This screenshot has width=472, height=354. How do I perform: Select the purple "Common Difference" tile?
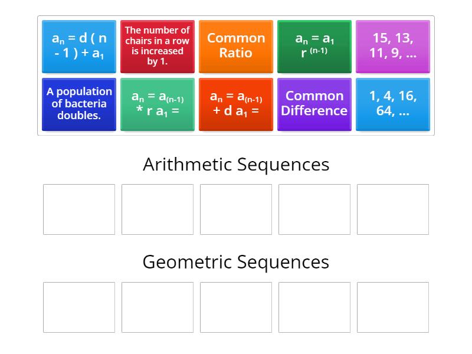(314, 104)
